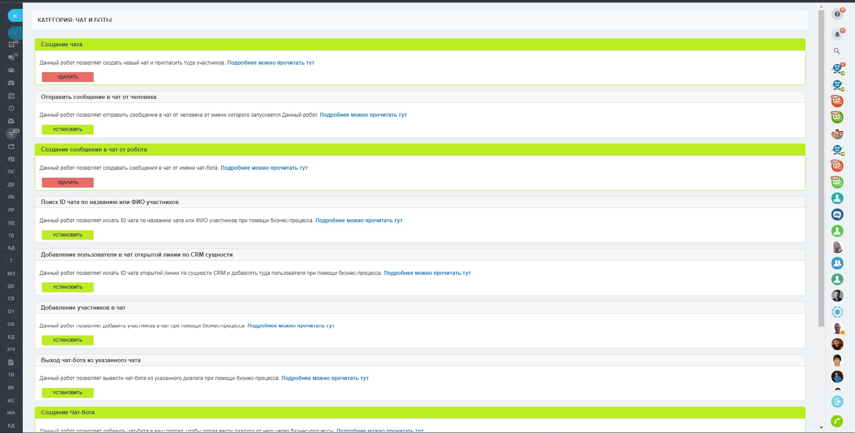
Task: Close the panel with the bright blue X button
Action: [x=15, y=16]
